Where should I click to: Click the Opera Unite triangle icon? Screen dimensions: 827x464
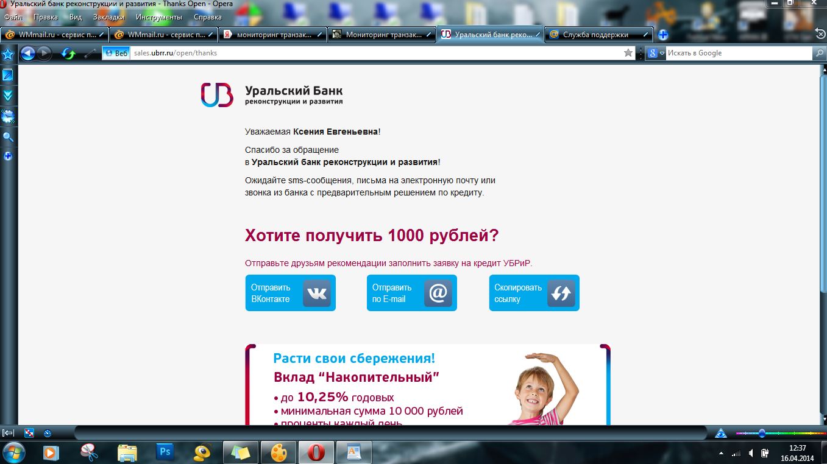721,433
